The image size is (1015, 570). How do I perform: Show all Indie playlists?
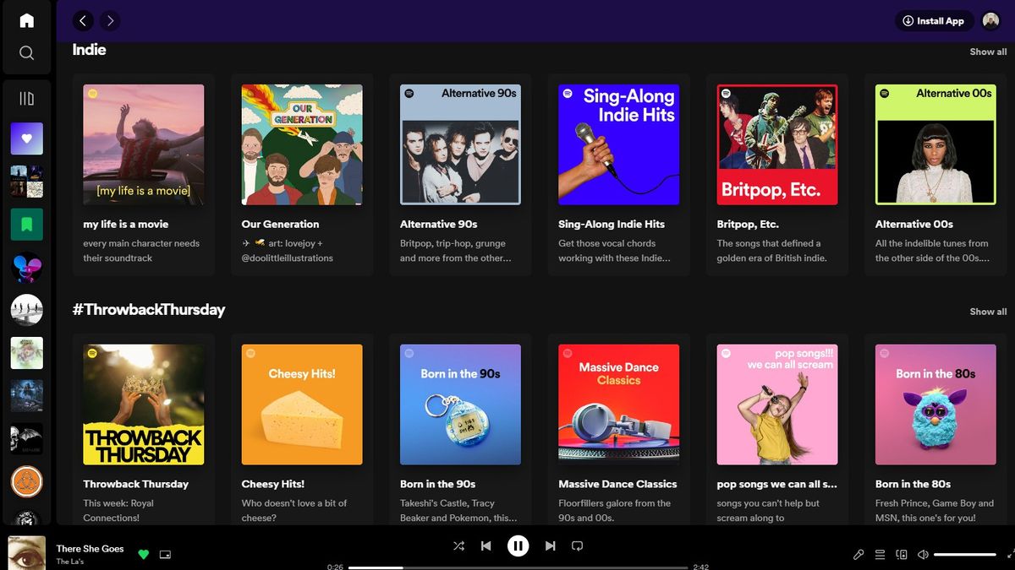coord(988,52)
